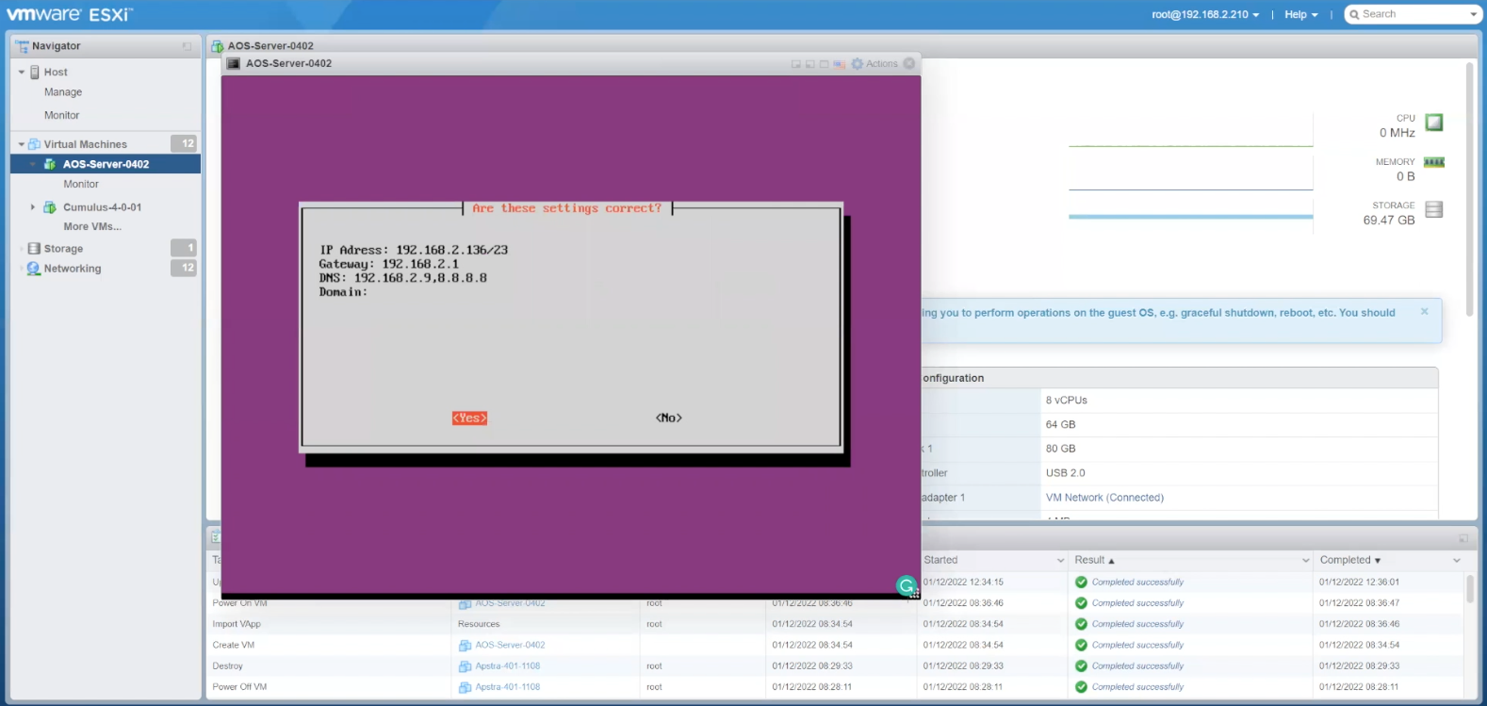Click the AOS-Server-0402 VM icon in the Navigator

click(50, 164)
